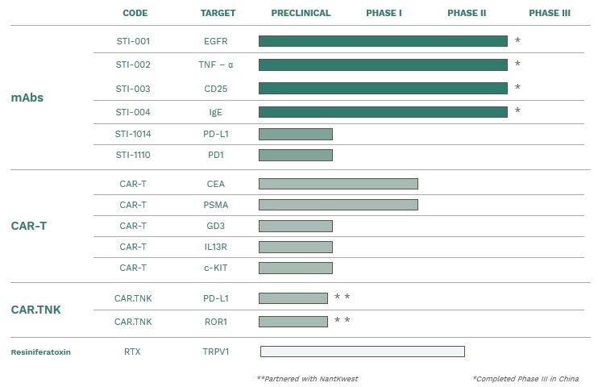Click the CEA pipeline progress bar
This screenshot has height=387, width=598.
[x=338, y=184]
